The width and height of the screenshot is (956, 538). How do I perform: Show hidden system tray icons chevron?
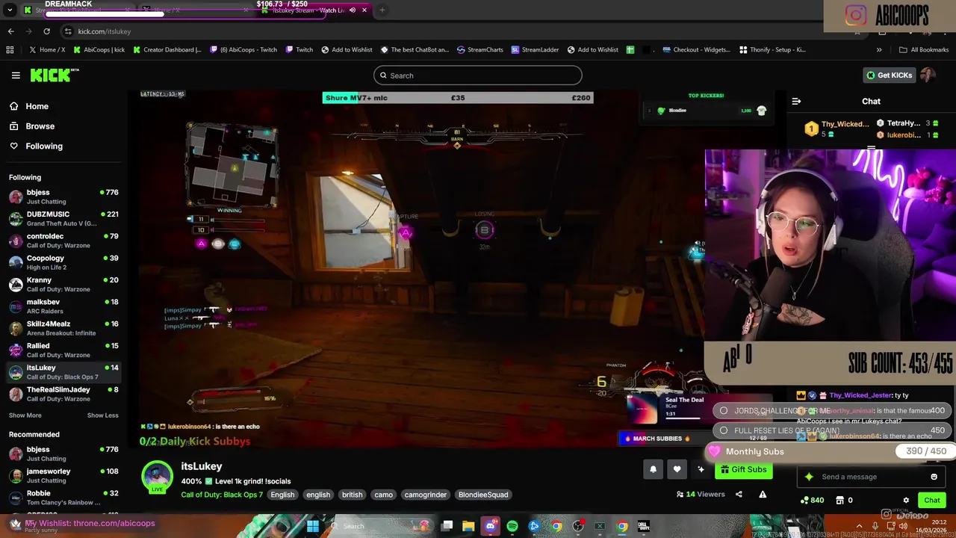tap(859, 526)
